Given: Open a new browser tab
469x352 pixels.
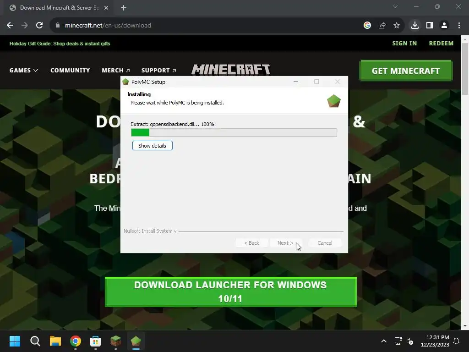Looking at the screenshot, I should point(124,8).
